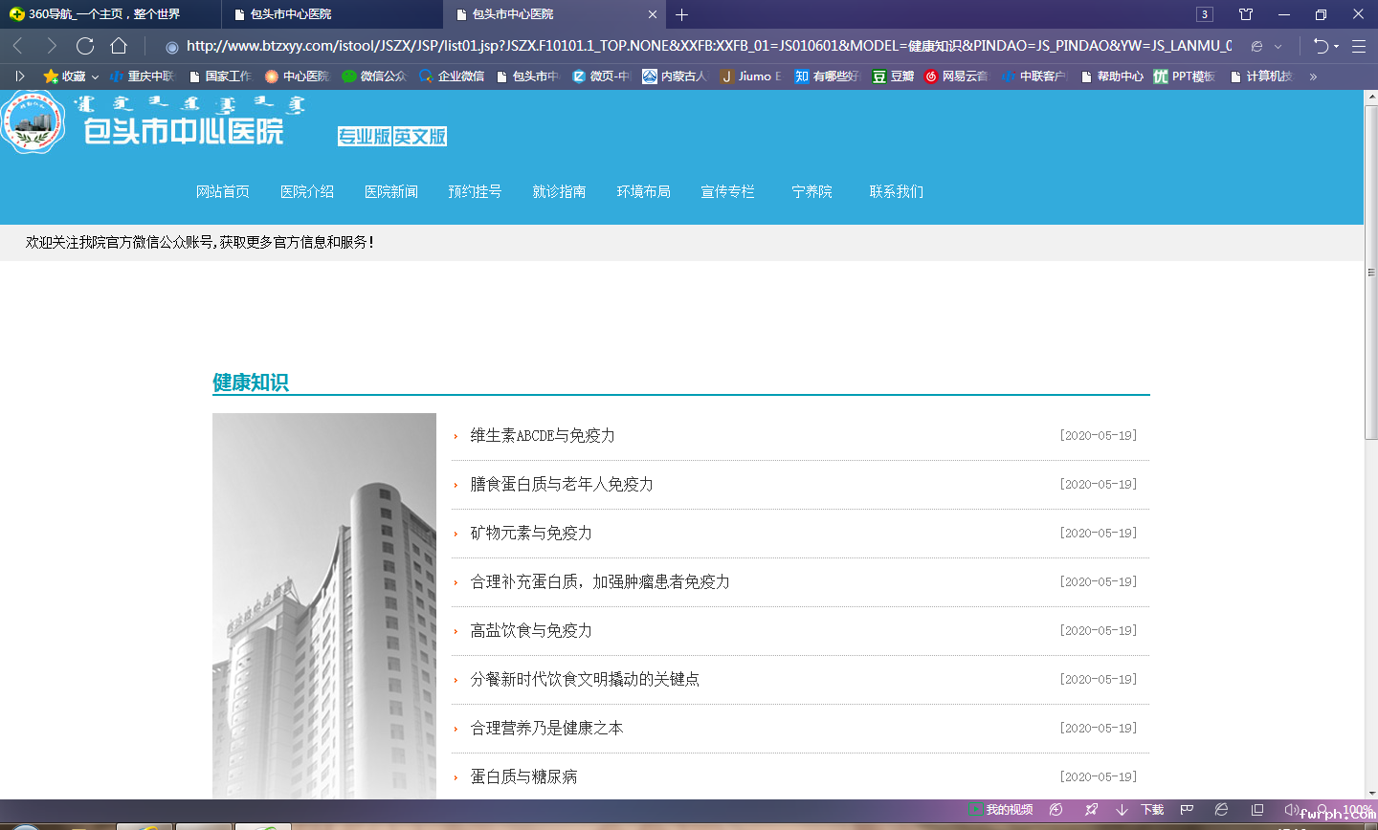Open the undo closed tab dropdown arrow
This screenshot has width=1378, height=830.
point(1337,47)
